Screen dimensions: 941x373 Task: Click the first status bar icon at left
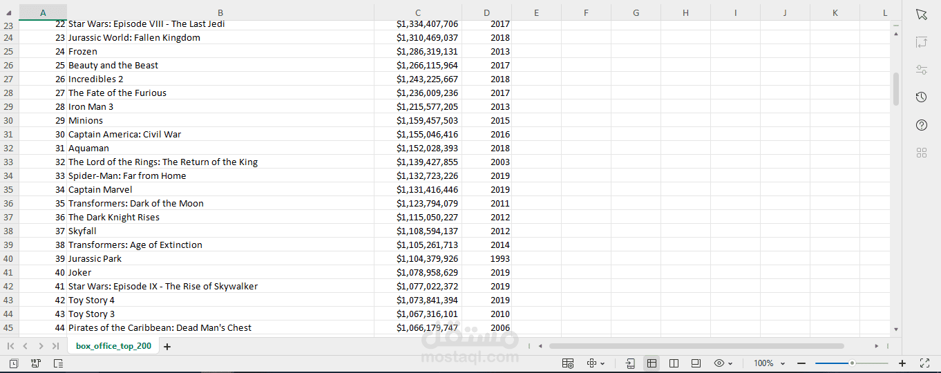(x=14, y=363)
